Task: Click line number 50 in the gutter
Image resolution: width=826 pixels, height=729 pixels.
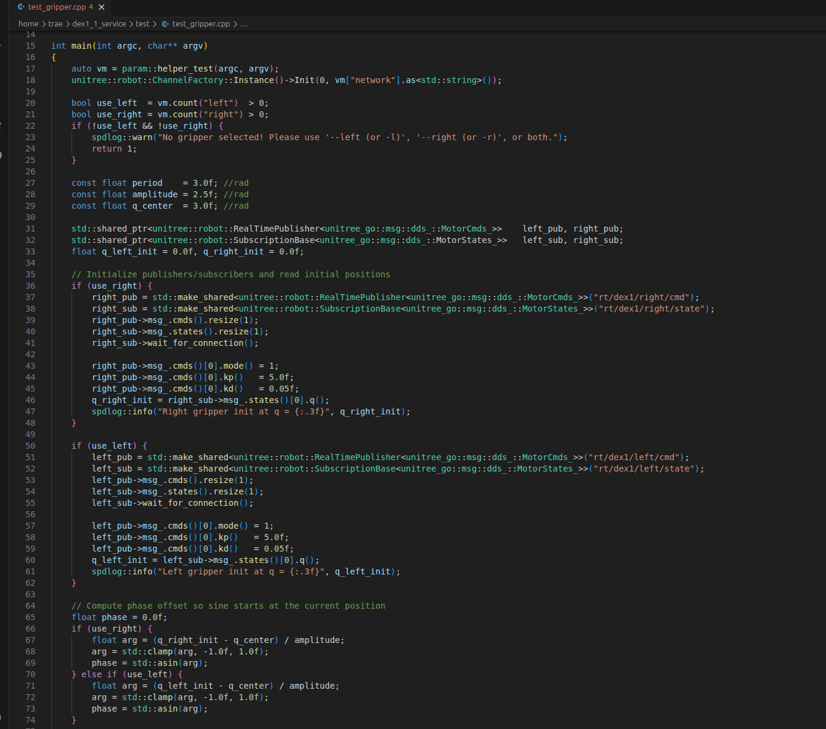Action: (30, 446)
